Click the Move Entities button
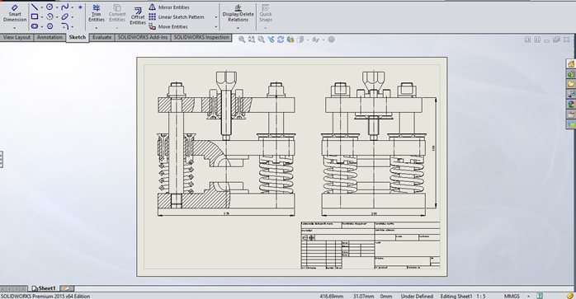The width and height of the screenshot is (576, 299). pos(168,27)
